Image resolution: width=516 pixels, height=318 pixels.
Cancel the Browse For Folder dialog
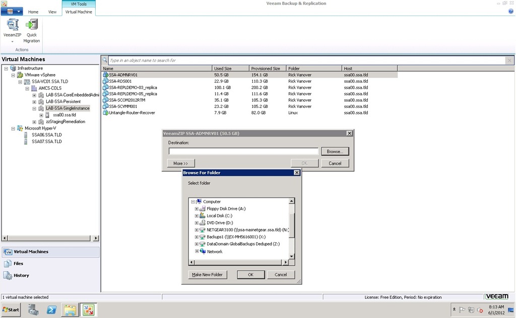pyautogui.click(x=281, y=275)
